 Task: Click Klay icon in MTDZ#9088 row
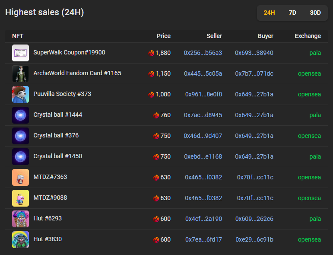pos(156,198)
